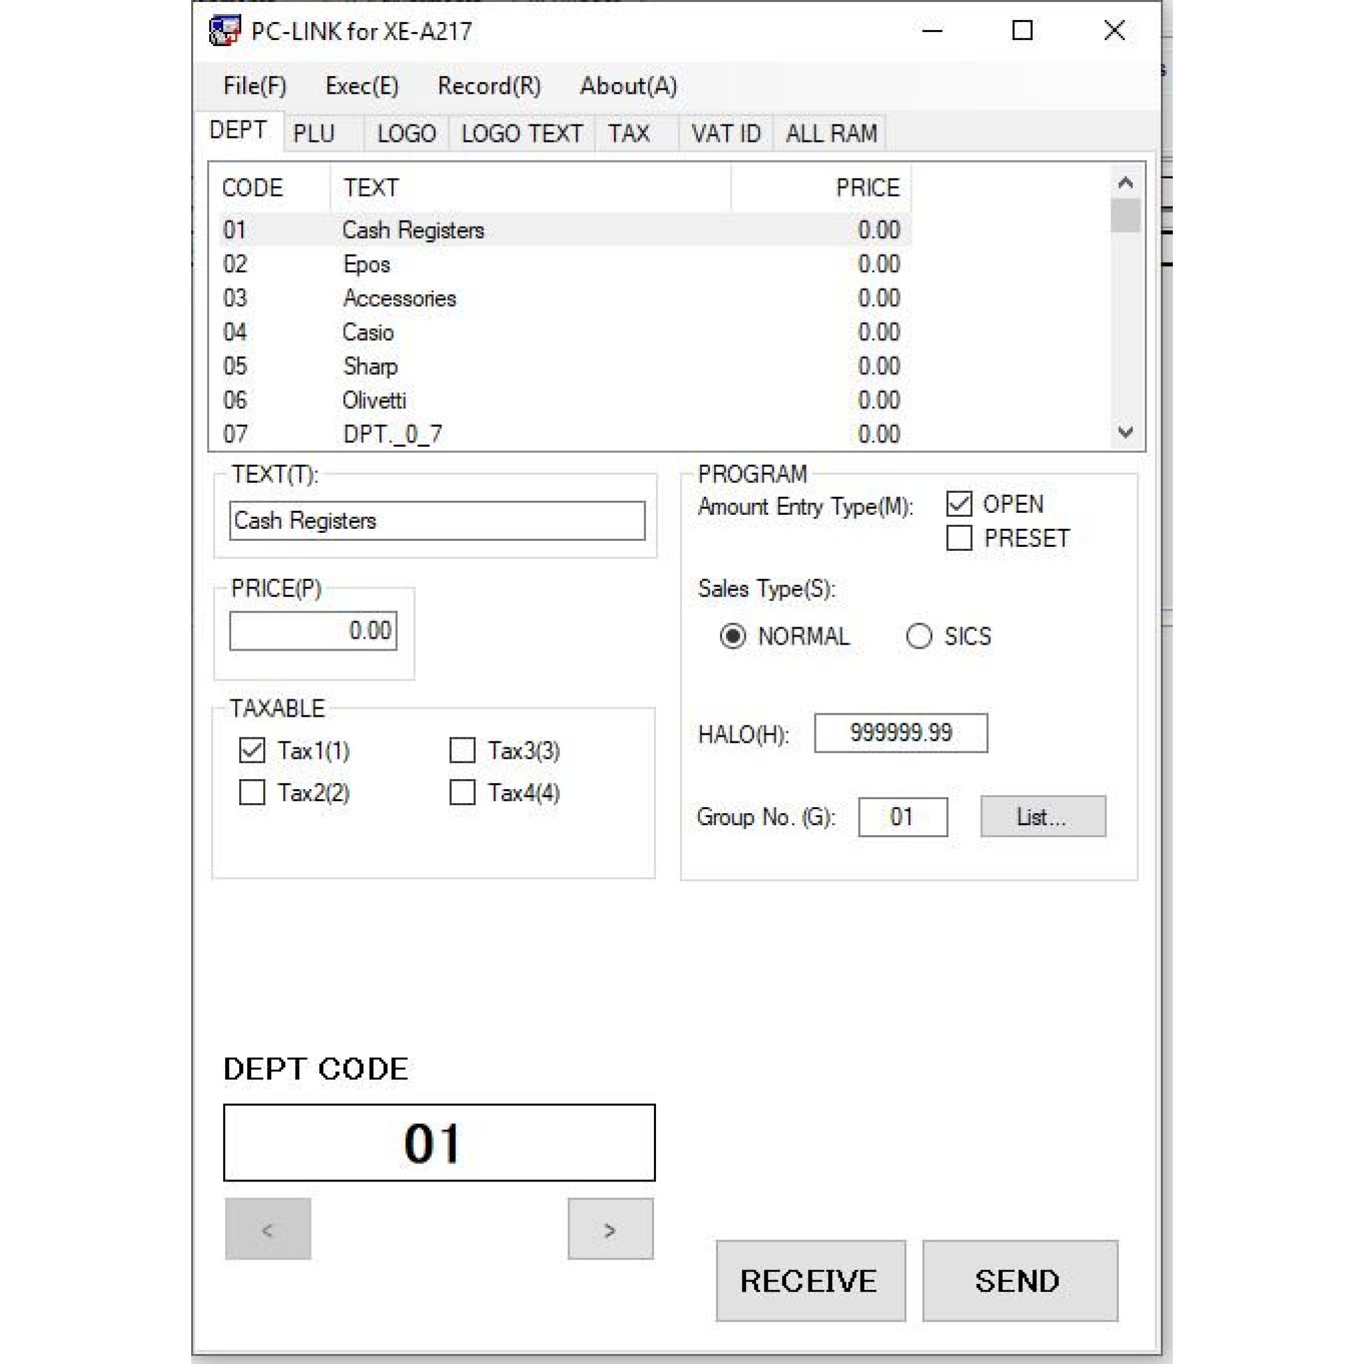The height and width of the screenshot is (1364, 1364).
Task: Click the Group No. (G) input field
Action: pyautogui.click(x=903, y=817)
